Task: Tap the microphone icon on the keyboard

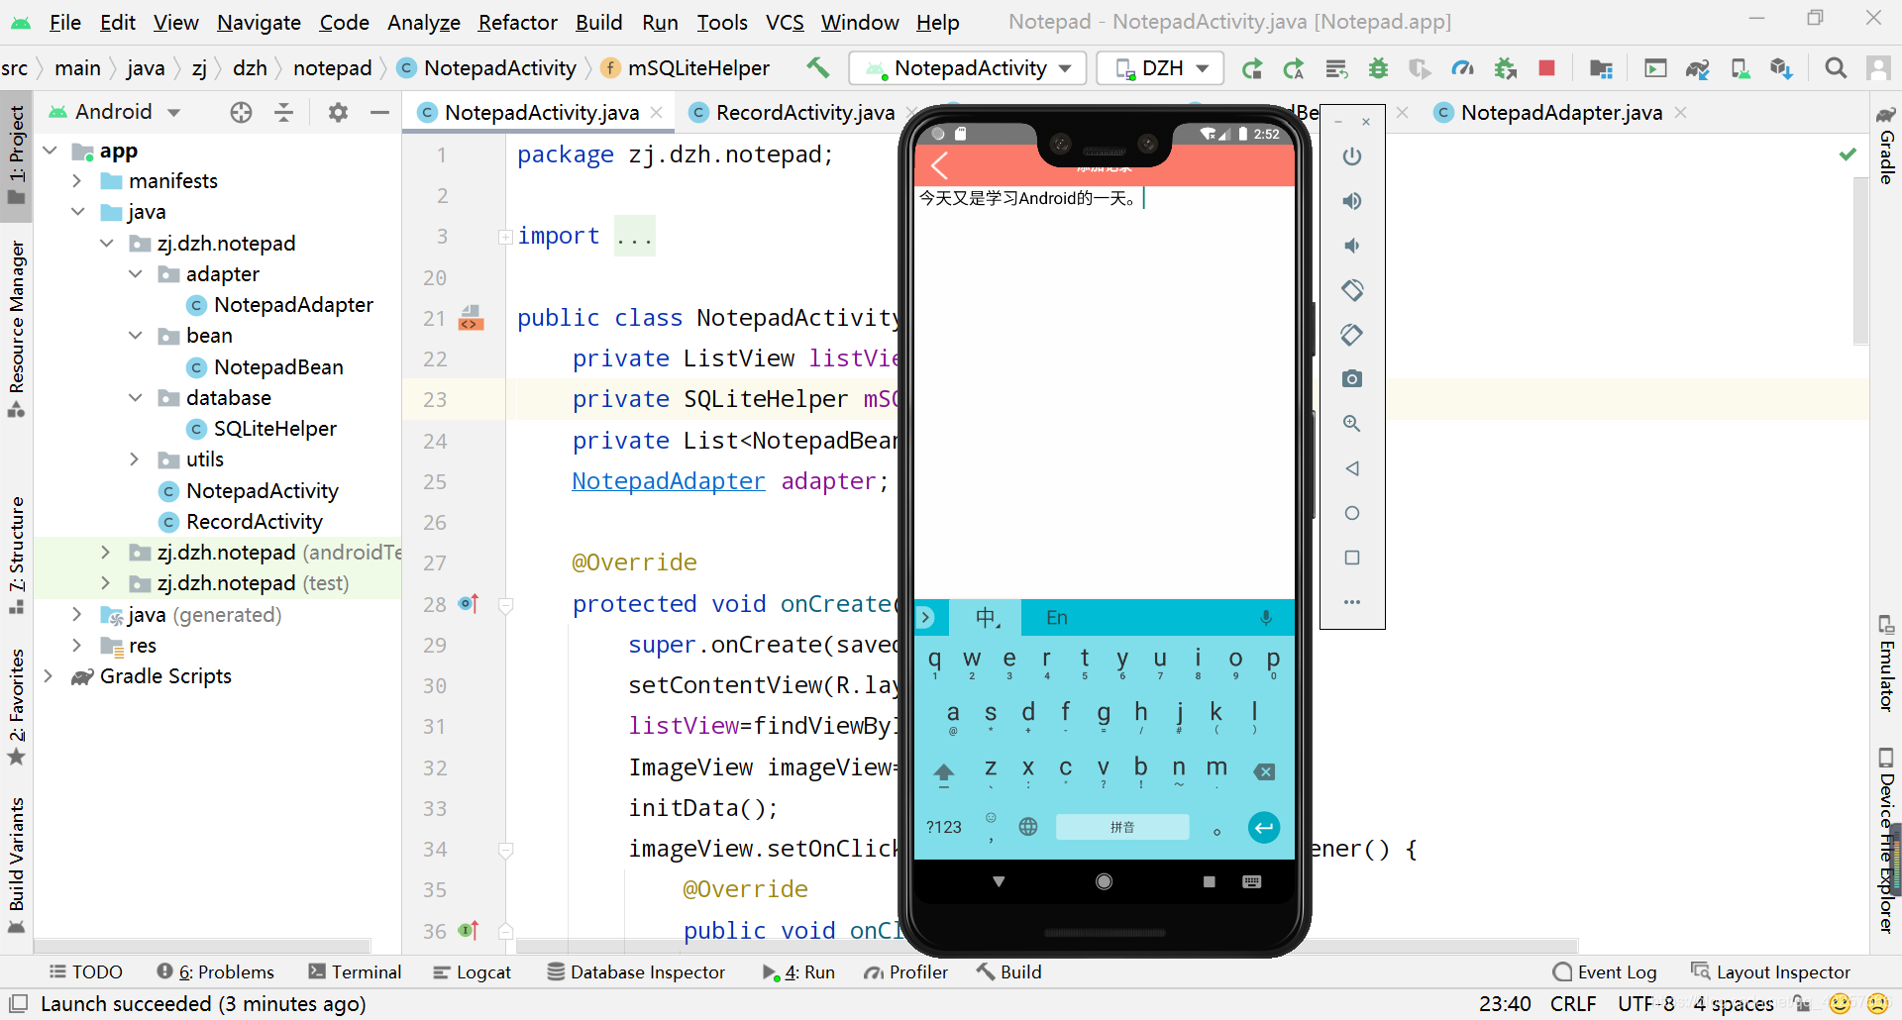Action: pyautogui.click(x=1265, y=618)
